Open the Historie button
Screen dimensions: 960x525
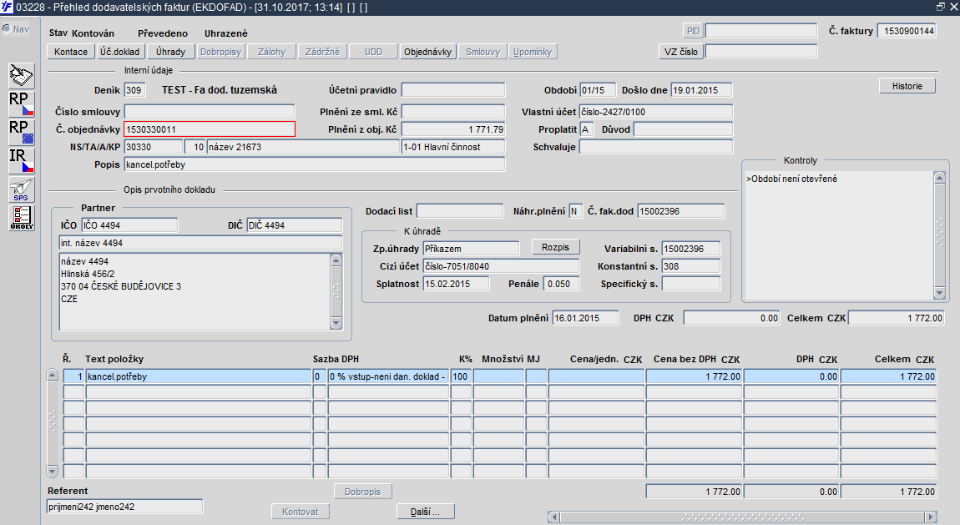pyautogui.click(x=907, y=86)
